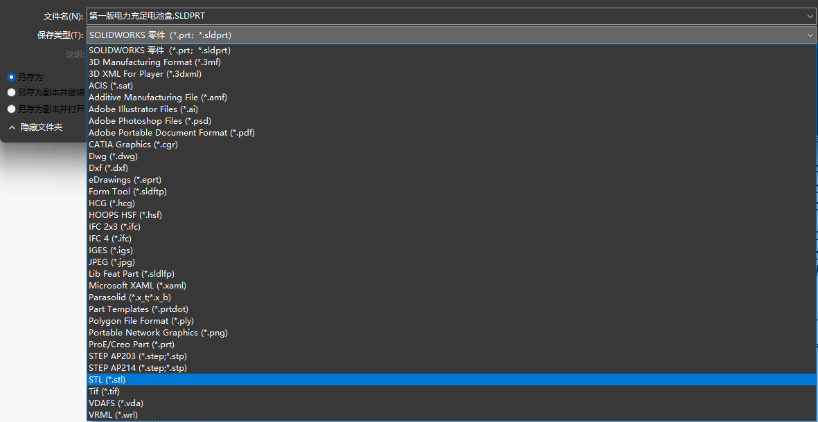Pick eDrawings (*.eprt) type
The image size is (818, 422).
(x=452, y=180)
